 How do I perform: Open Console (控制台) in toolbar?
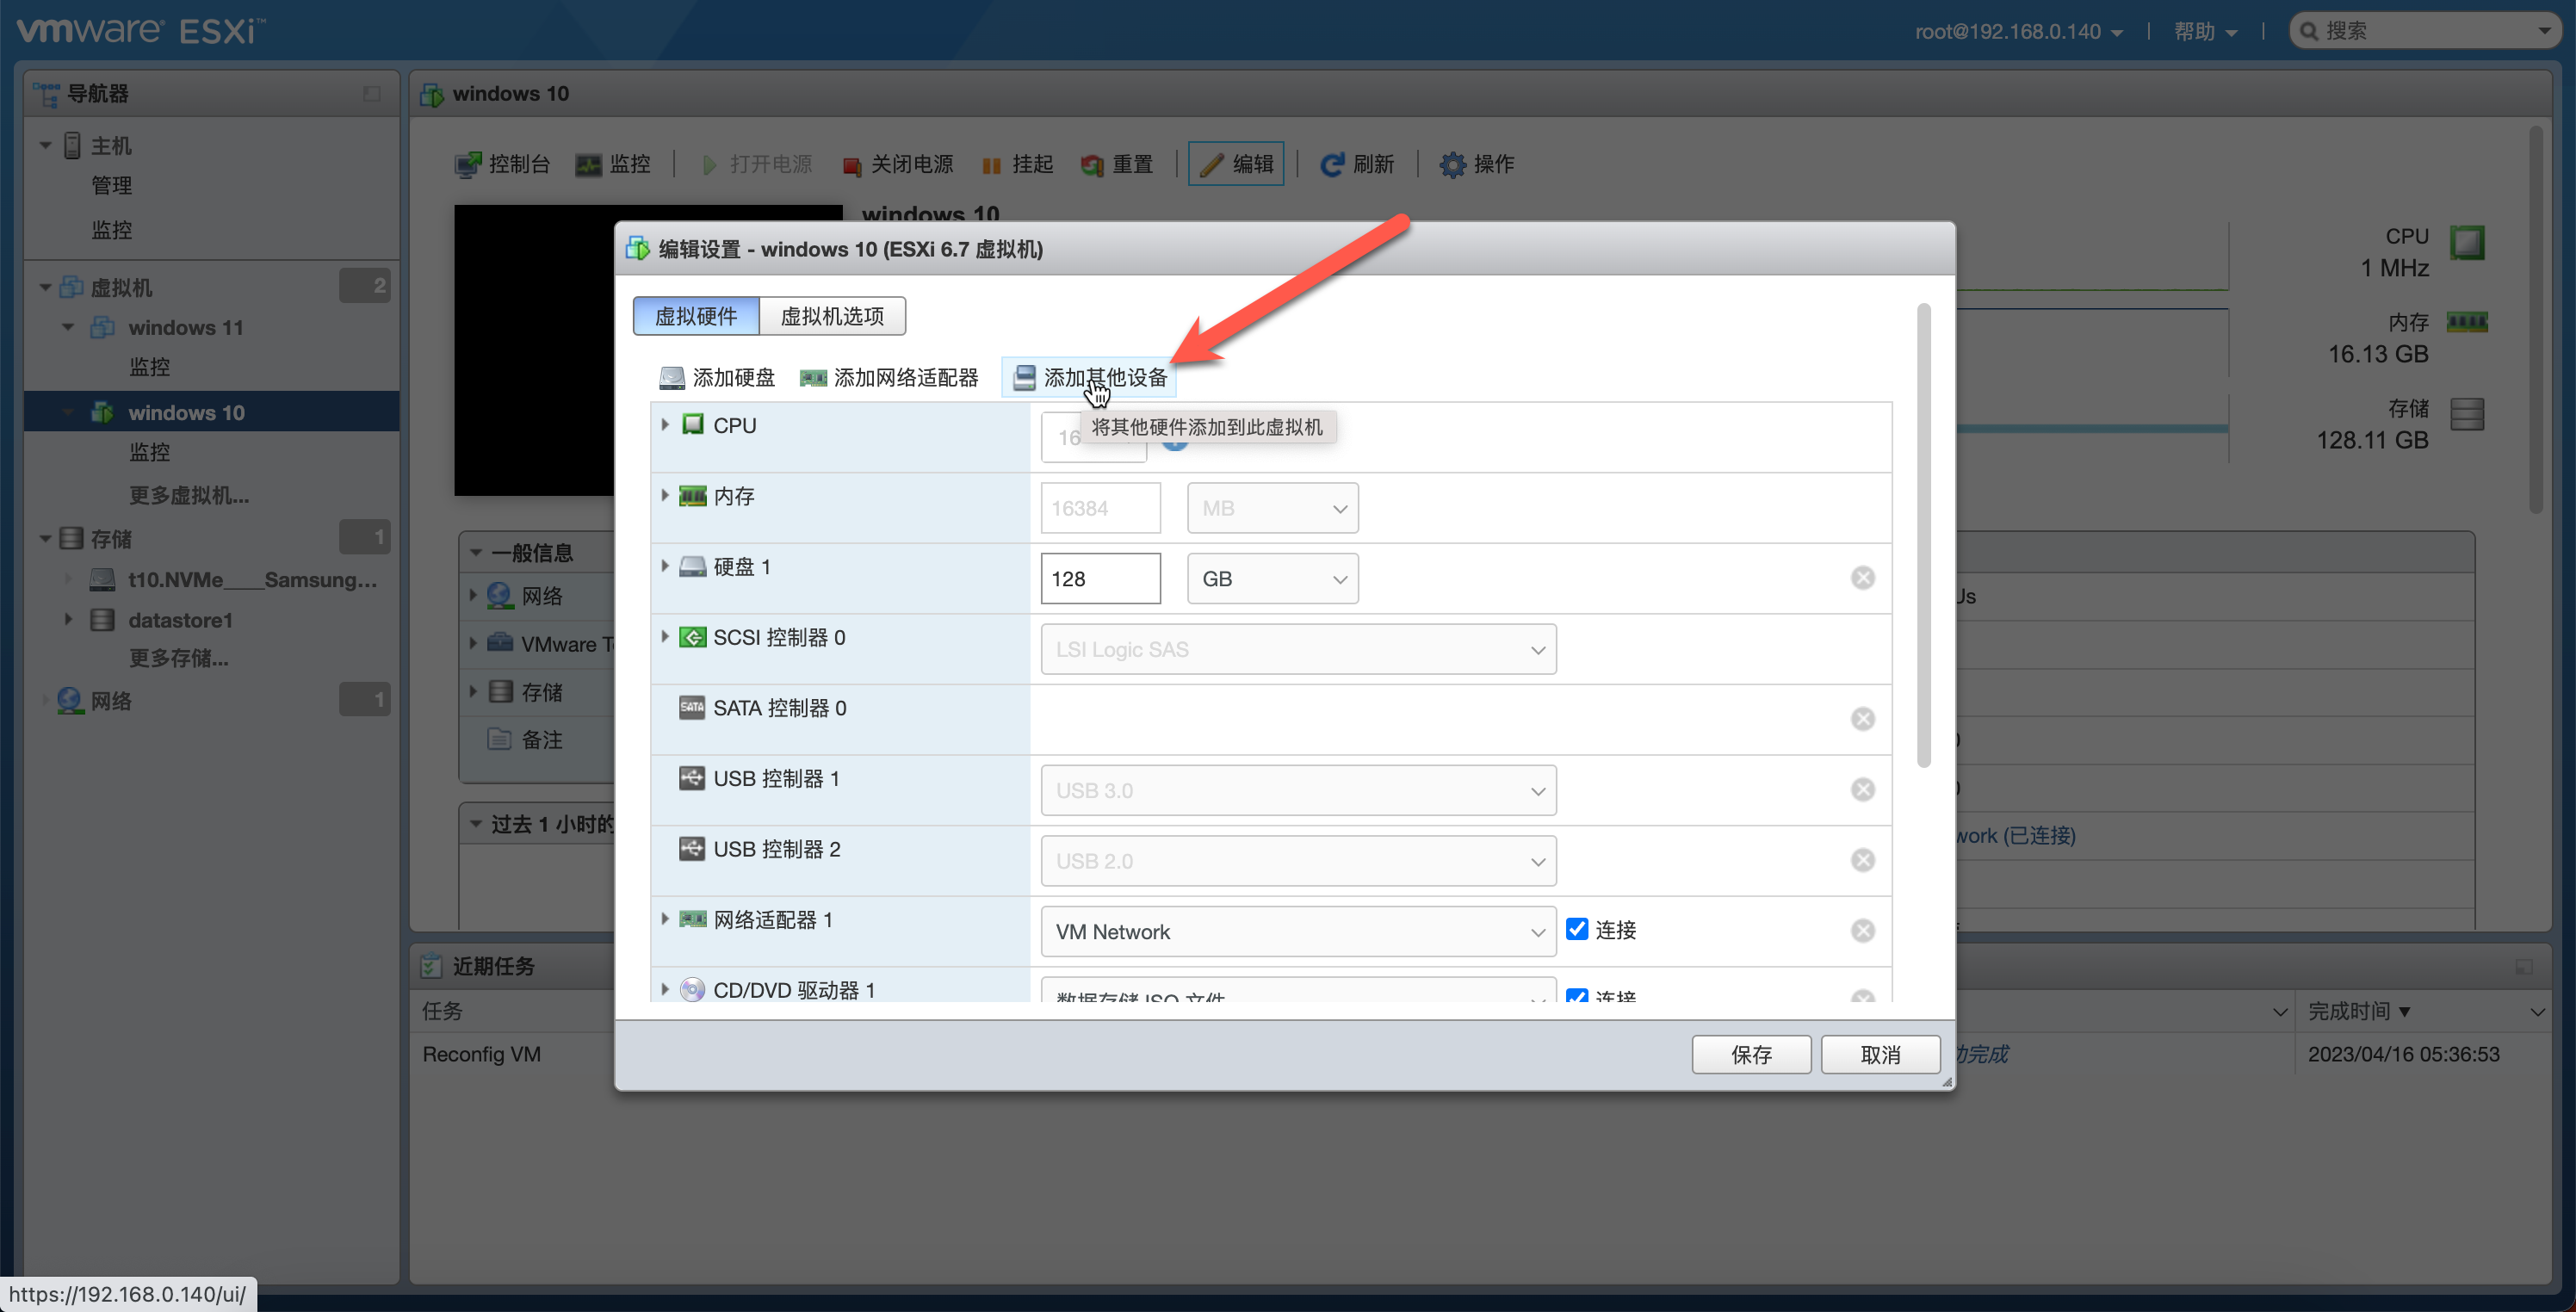(502, 164)
